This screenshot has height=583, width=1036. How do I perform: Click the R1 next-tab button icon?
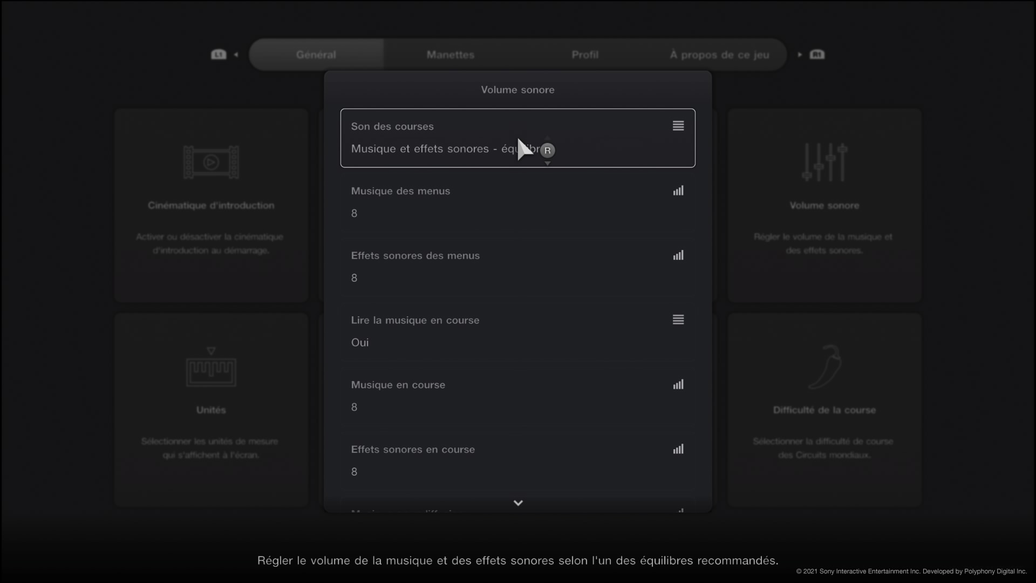pos(817,55)
